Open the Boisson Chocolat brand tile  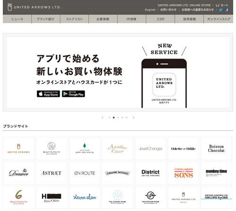point(216,149)
